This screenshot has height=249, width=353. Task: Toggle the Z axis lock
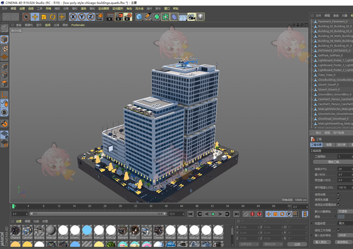click(90, 17)
